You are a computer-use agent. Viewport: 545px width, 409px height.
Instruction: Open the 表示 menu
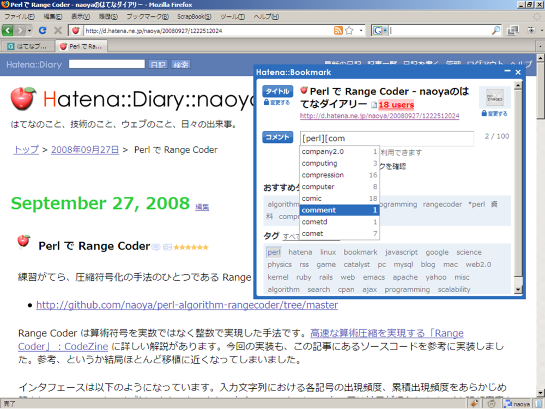[x=80, y=17]
